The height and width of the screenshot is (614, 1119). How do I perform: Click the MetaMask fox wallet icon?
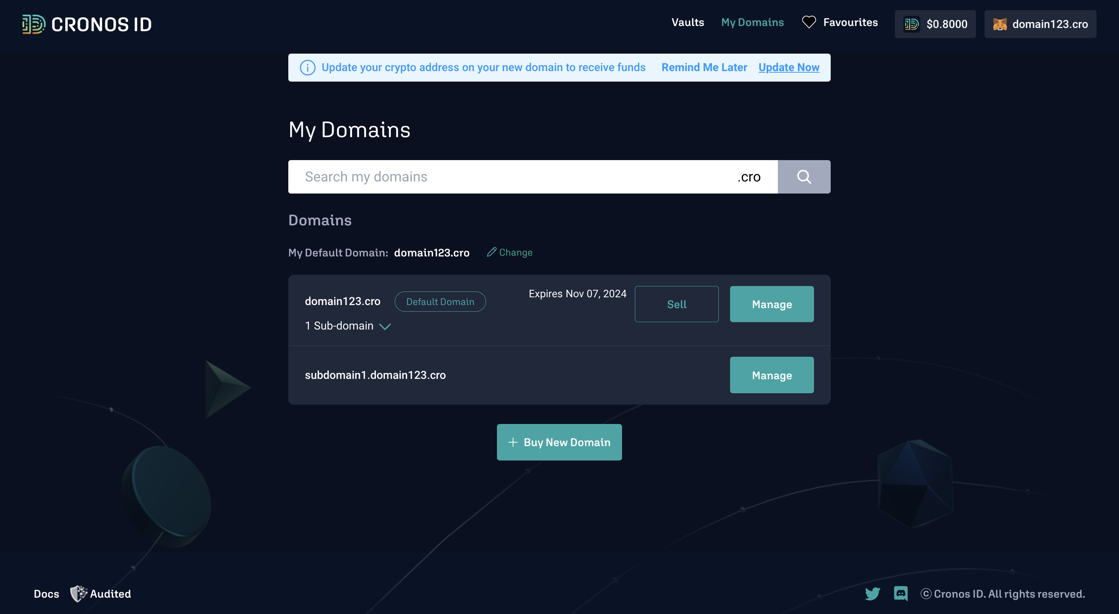tap(1000, 24)
